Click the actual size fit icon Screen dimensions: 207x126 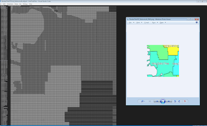(x=150, y=101)
